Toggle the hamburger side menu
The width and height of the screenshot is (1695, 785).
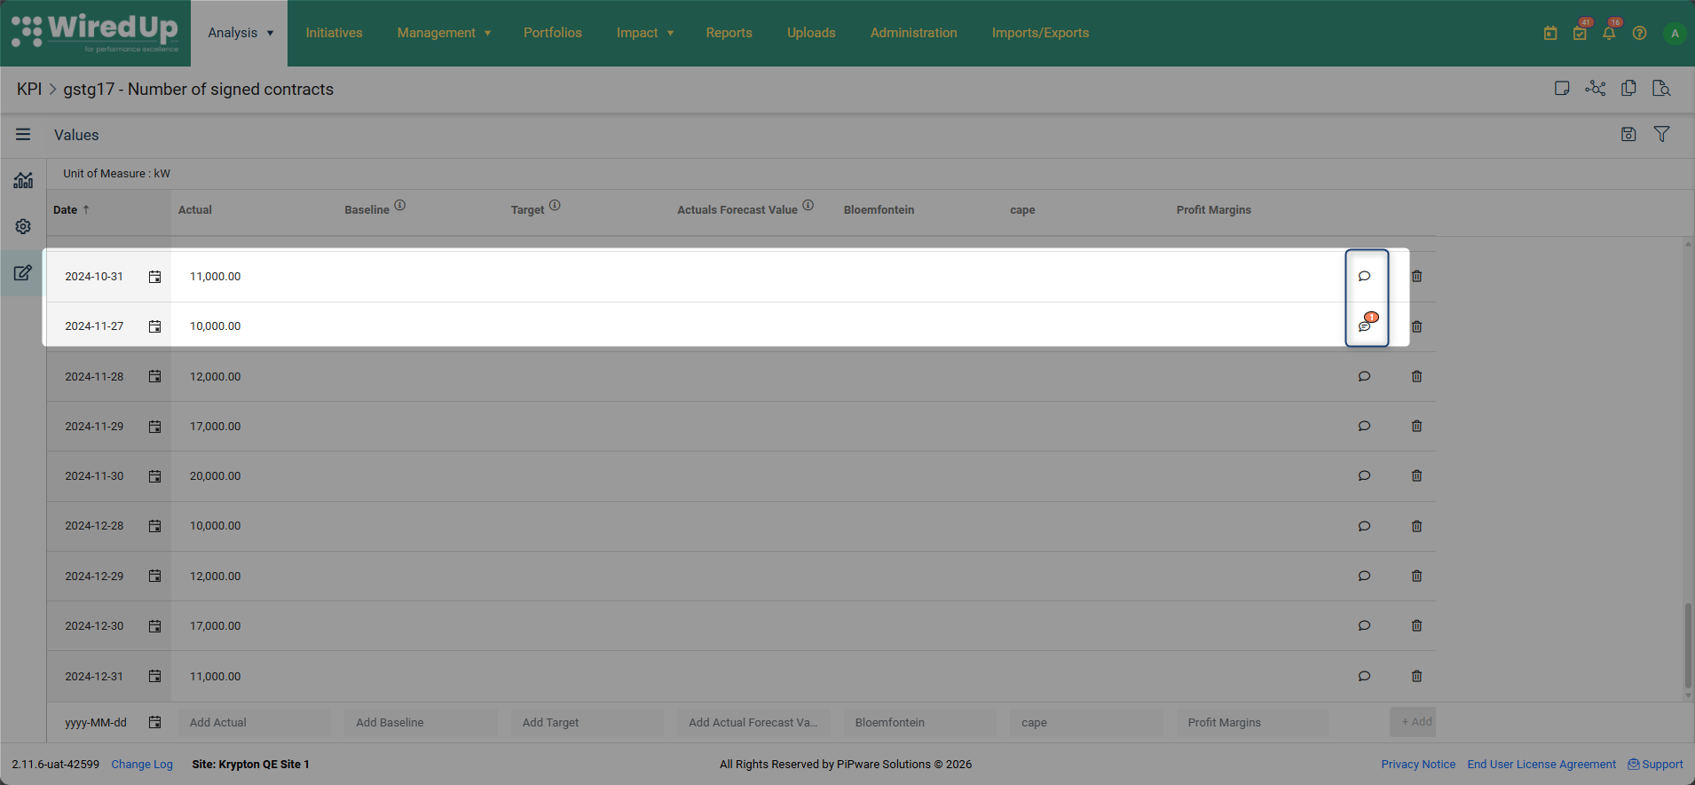(23, 135)
